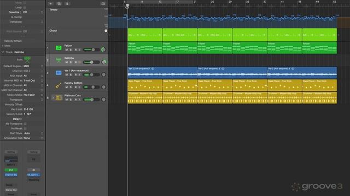The height and width of the screenshot is (196, 350).
Task: Adjust the Kalimba track pan knob
Action: 104,62
